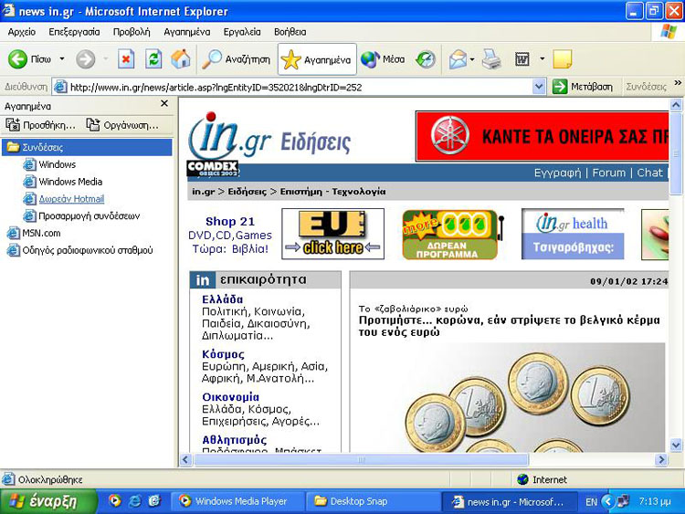685x514 pixels.
Task: Open the Δωρεάν Hotmail favorite
Action: point(64,199)
